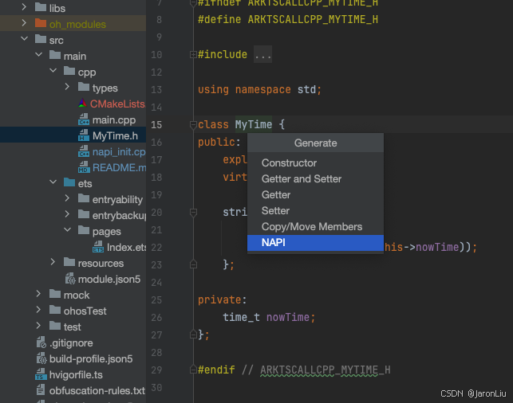Click the napi_init.cpp file icon
Screen dimensions: 513x403
click(x=84, y=151)
